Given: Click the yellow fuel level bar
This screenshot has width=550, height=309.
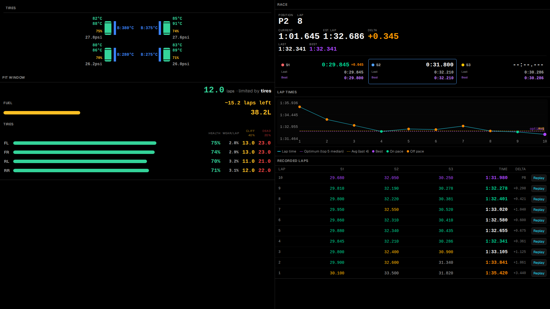Looking at the screenshot, I should [42, 113].
